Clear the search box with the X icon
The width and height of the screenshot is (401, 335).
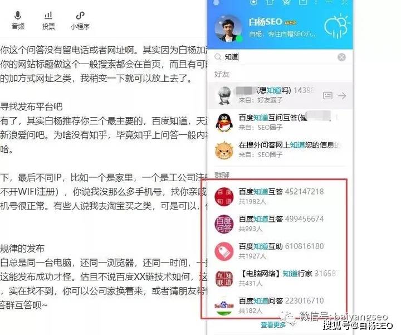point(341,57)
